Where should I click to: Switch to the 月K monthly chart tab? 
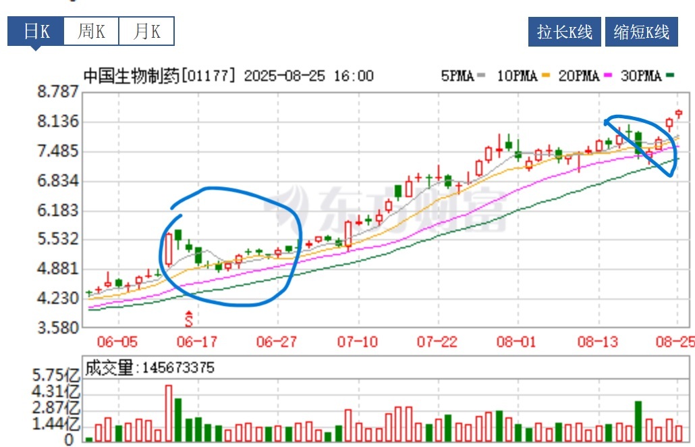point(146,31)
